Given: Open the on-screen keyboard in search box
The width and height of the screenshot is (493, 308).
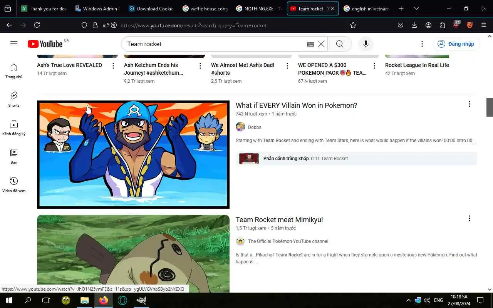Looking at the screenshot, I should [x=310, y=44].
